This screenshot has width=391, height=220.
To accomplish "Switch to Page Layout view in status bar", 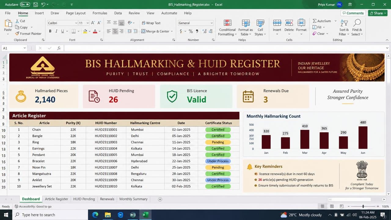I will click(x=332, y=207).
